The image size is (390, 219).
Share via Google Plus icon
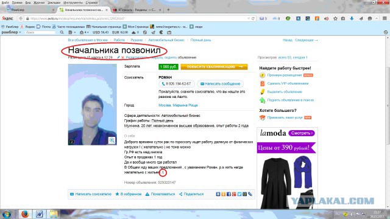[234, 194]
